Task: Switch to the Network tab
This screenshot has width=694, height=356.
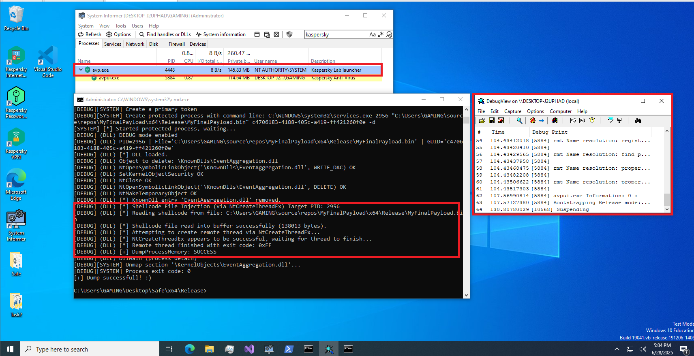Action: tap(135, 44)
